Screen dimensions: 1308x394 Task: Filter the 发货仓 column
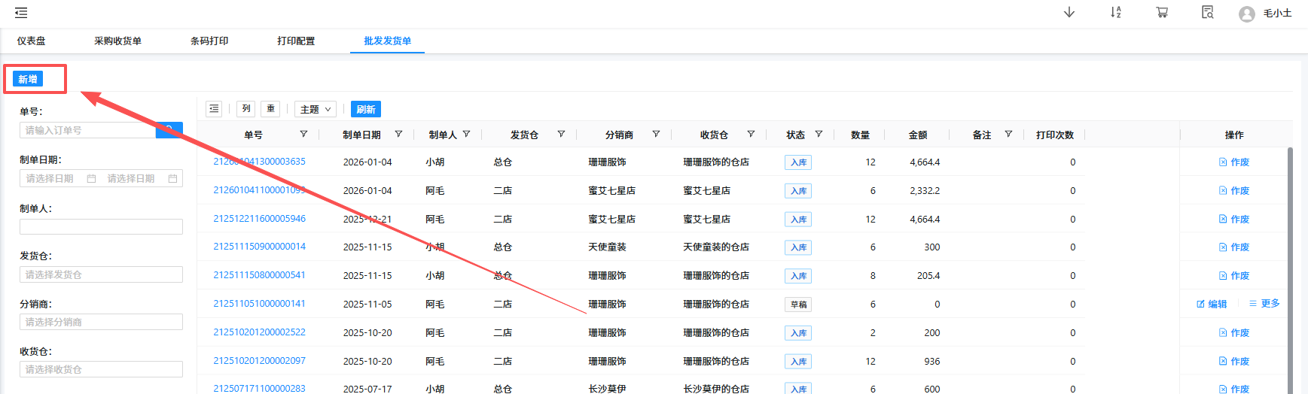tap(561, 134)
